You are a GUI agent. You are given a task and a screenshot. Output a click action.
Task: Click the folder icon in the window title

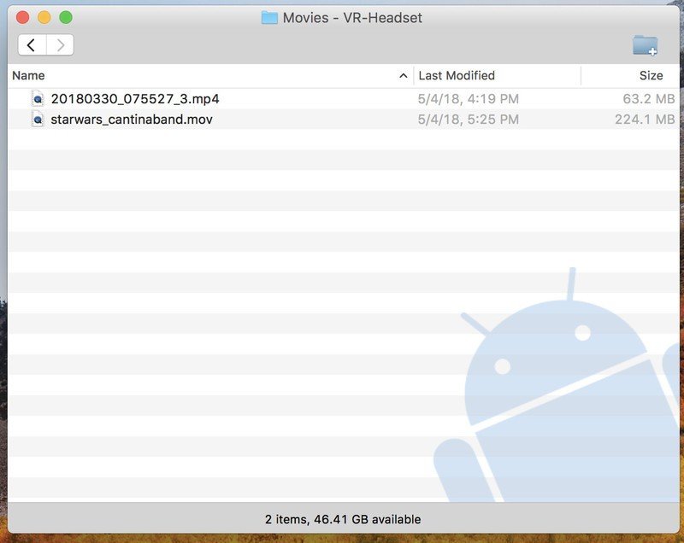point(269,18)
